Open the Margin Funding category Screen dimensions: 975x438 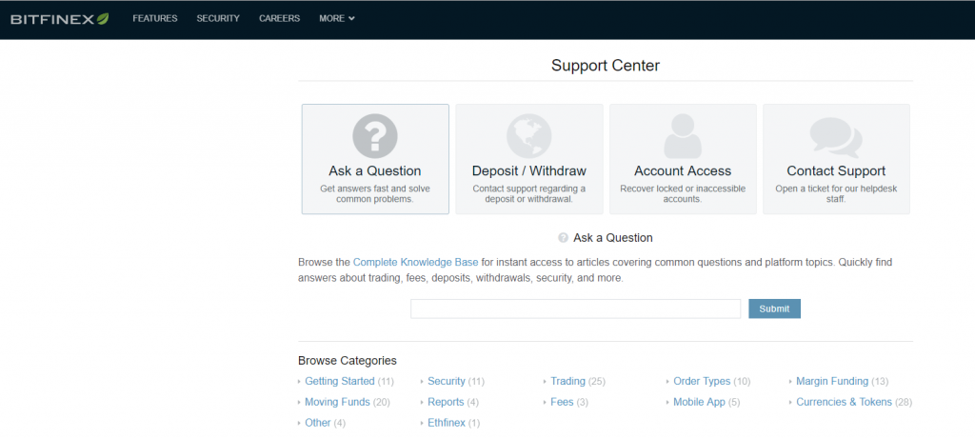click(x=832, y=382)
